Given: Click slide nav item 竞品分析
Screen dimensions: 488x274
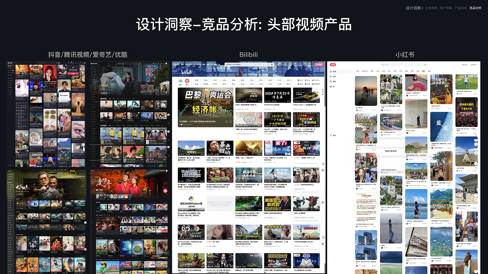Looking at the screenshot, I should pyautogui.click(x=475, y=8).
